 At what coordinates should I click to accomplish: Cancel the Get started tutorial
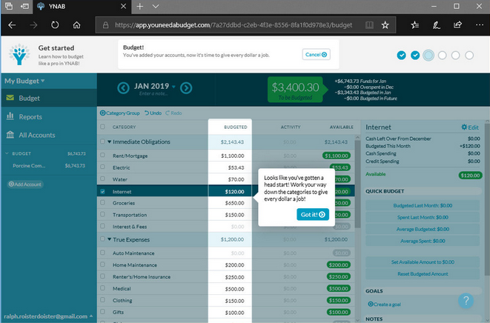coord(317,55)
